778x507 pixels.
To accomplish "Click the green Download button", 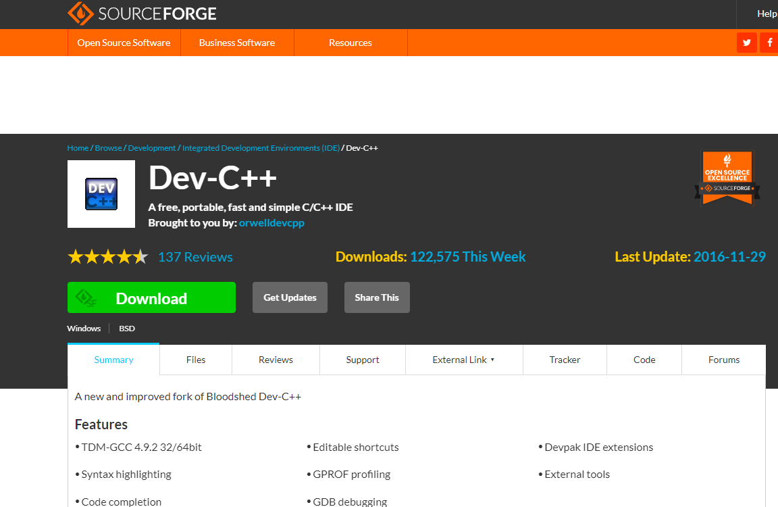I will pos(151,297).
